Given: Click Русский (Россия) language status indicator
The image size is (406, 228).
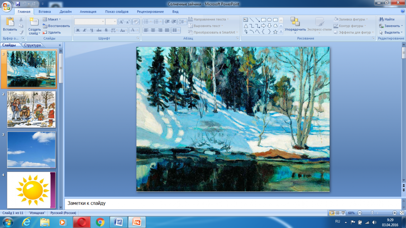Looking at the screenshot, I should click(63, 213).
